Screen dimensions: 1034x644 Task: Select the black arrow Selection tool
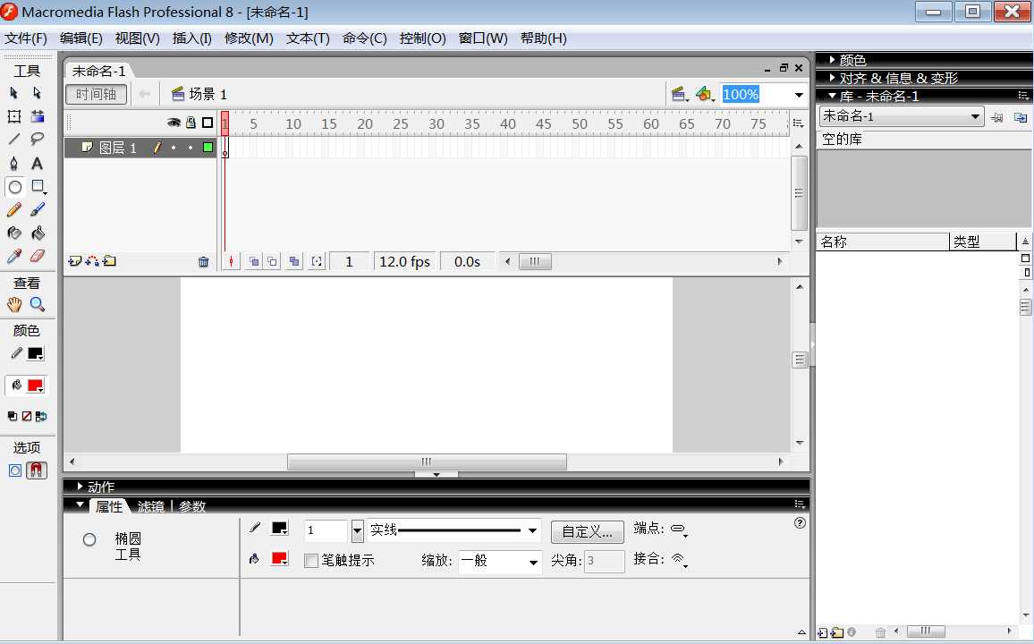pos(13,93)
